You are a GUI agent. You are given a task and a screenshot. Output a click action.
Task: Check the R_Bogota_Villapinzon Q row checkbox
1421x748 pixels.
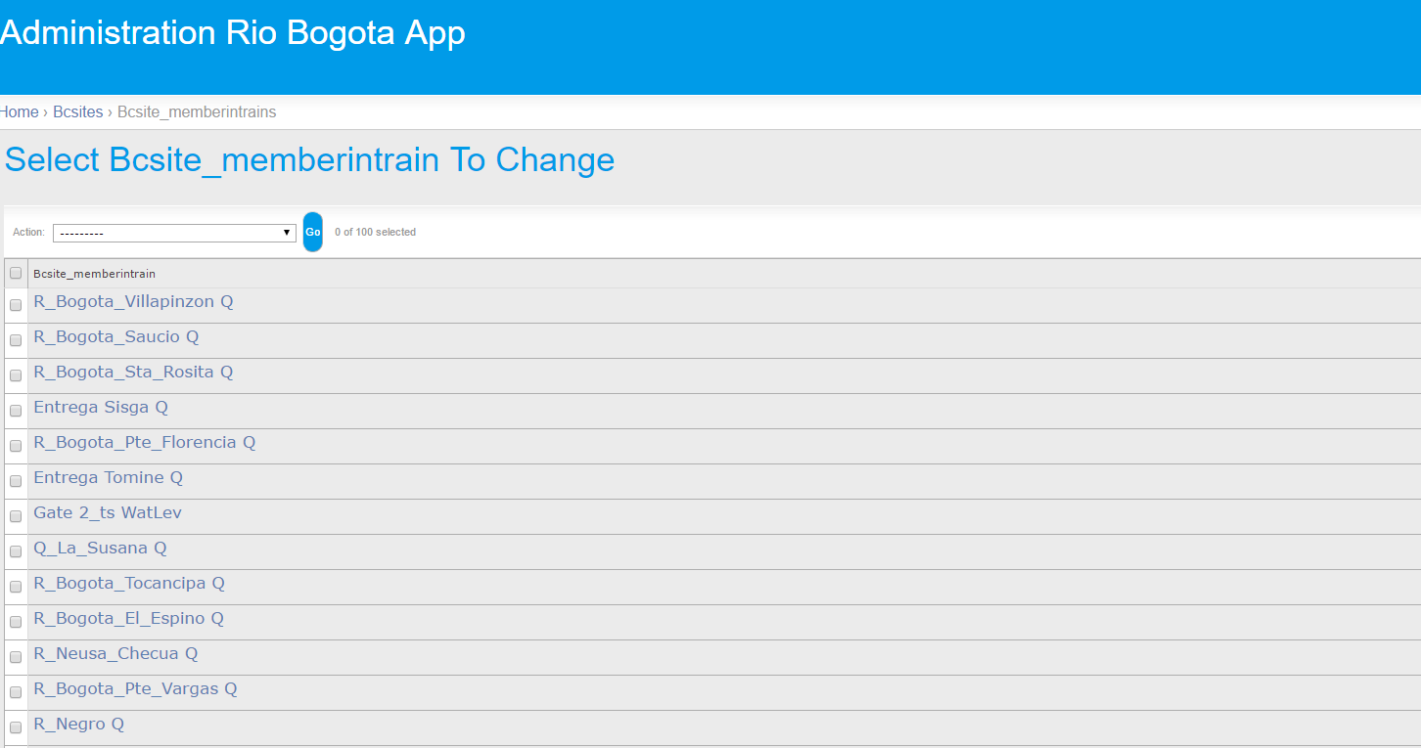click(16, 305)
